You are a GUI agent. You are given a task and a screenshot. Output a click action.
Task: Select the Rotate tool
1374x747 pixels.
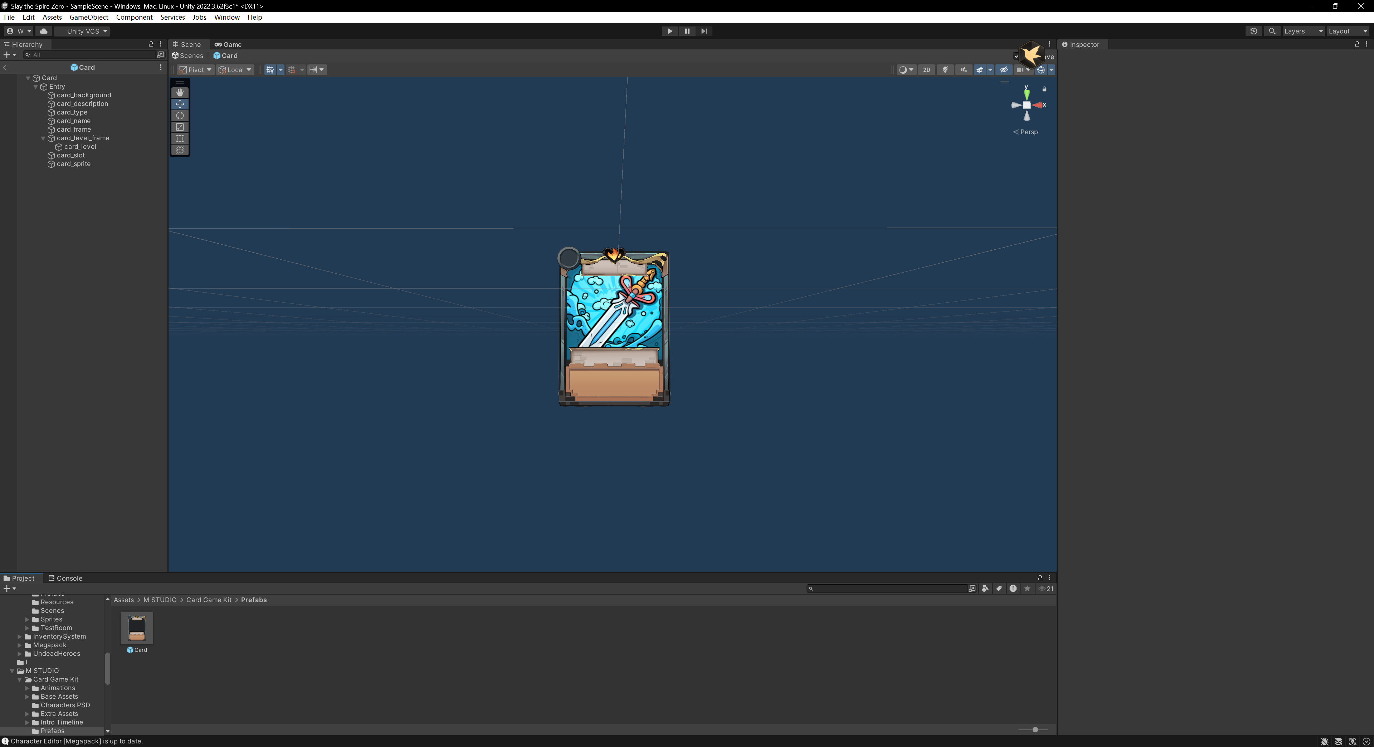coord(180,116)
